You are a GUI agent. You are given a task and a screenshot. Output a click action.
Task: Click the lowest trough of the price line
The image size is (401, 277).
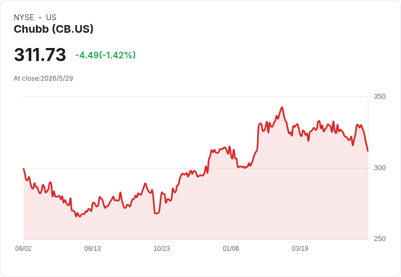point(80,216)
